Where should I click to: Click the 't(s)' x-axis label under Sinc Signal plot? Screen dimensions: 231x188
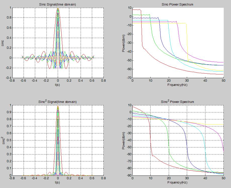(58, 85)
